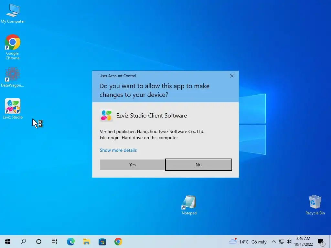
Task: Click the User Account Control title text
Action: (118, 76)
